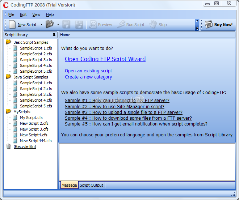Open the Help menu
Image resolution: width=239 pixels, height=200 pixels.
(x=50, y=14)
